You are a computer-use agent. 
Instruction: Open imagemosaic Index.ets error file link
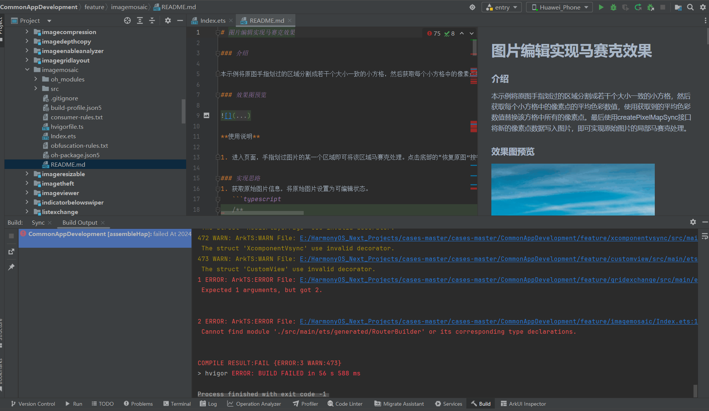click(499, 321)
